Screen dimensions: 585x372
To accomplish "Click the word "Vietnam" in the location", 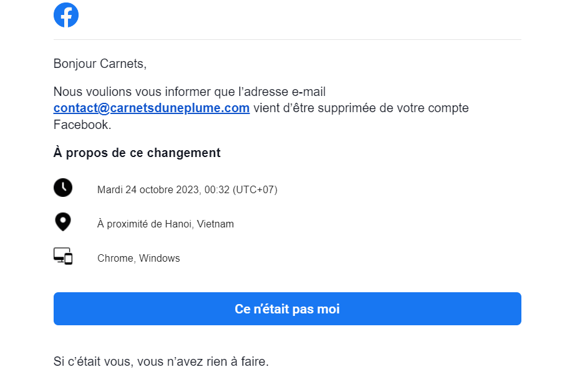I will (215, 224).
